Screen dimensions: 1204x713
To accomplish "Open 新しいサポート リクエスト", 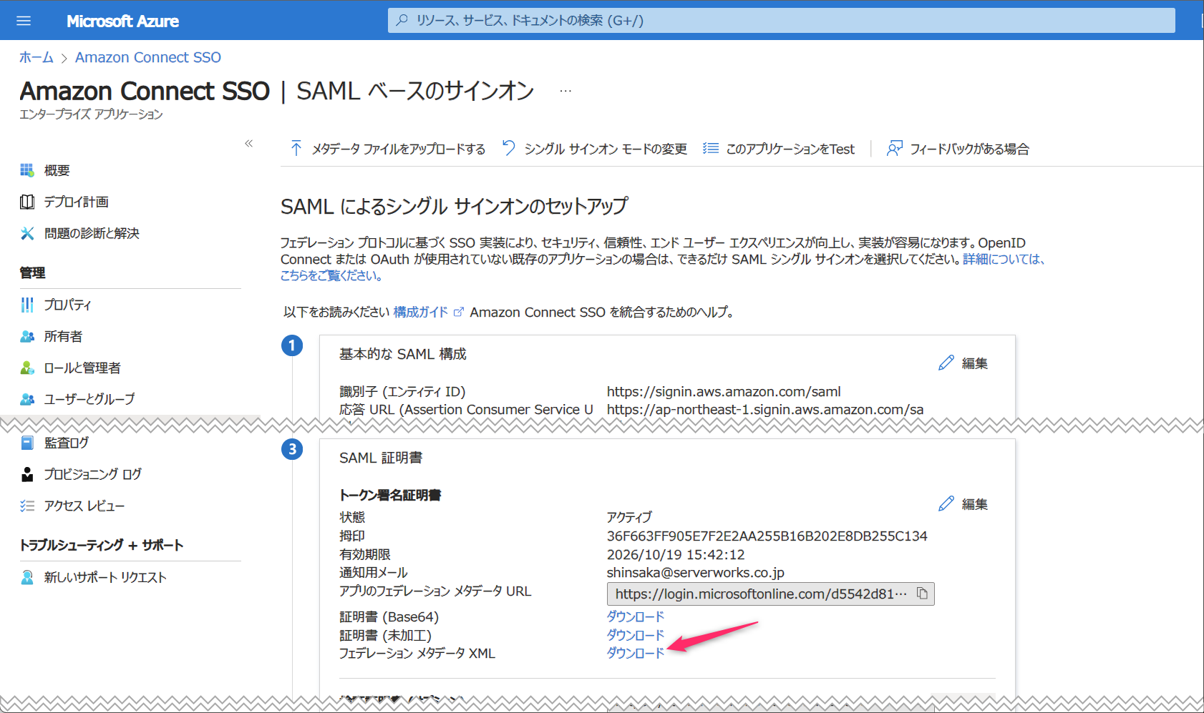I will click(105, 577).
